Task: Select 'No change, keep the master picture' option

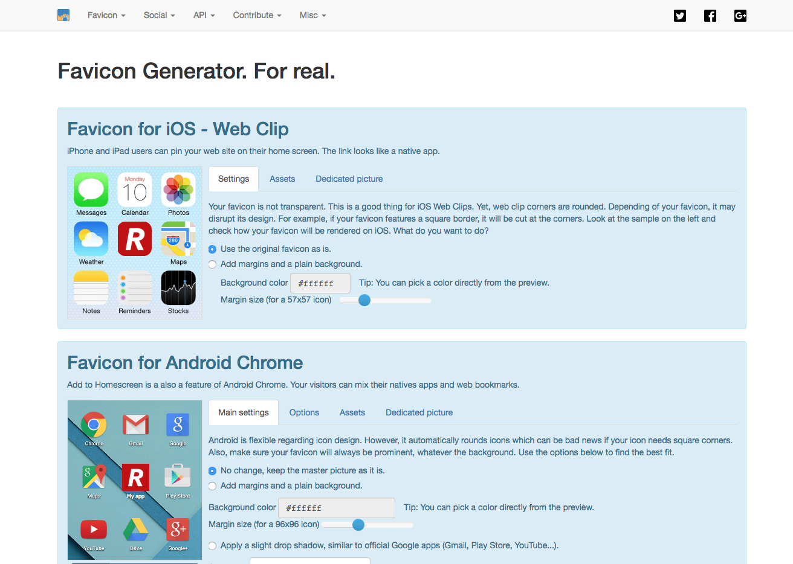Action: (x=212, y=470)
